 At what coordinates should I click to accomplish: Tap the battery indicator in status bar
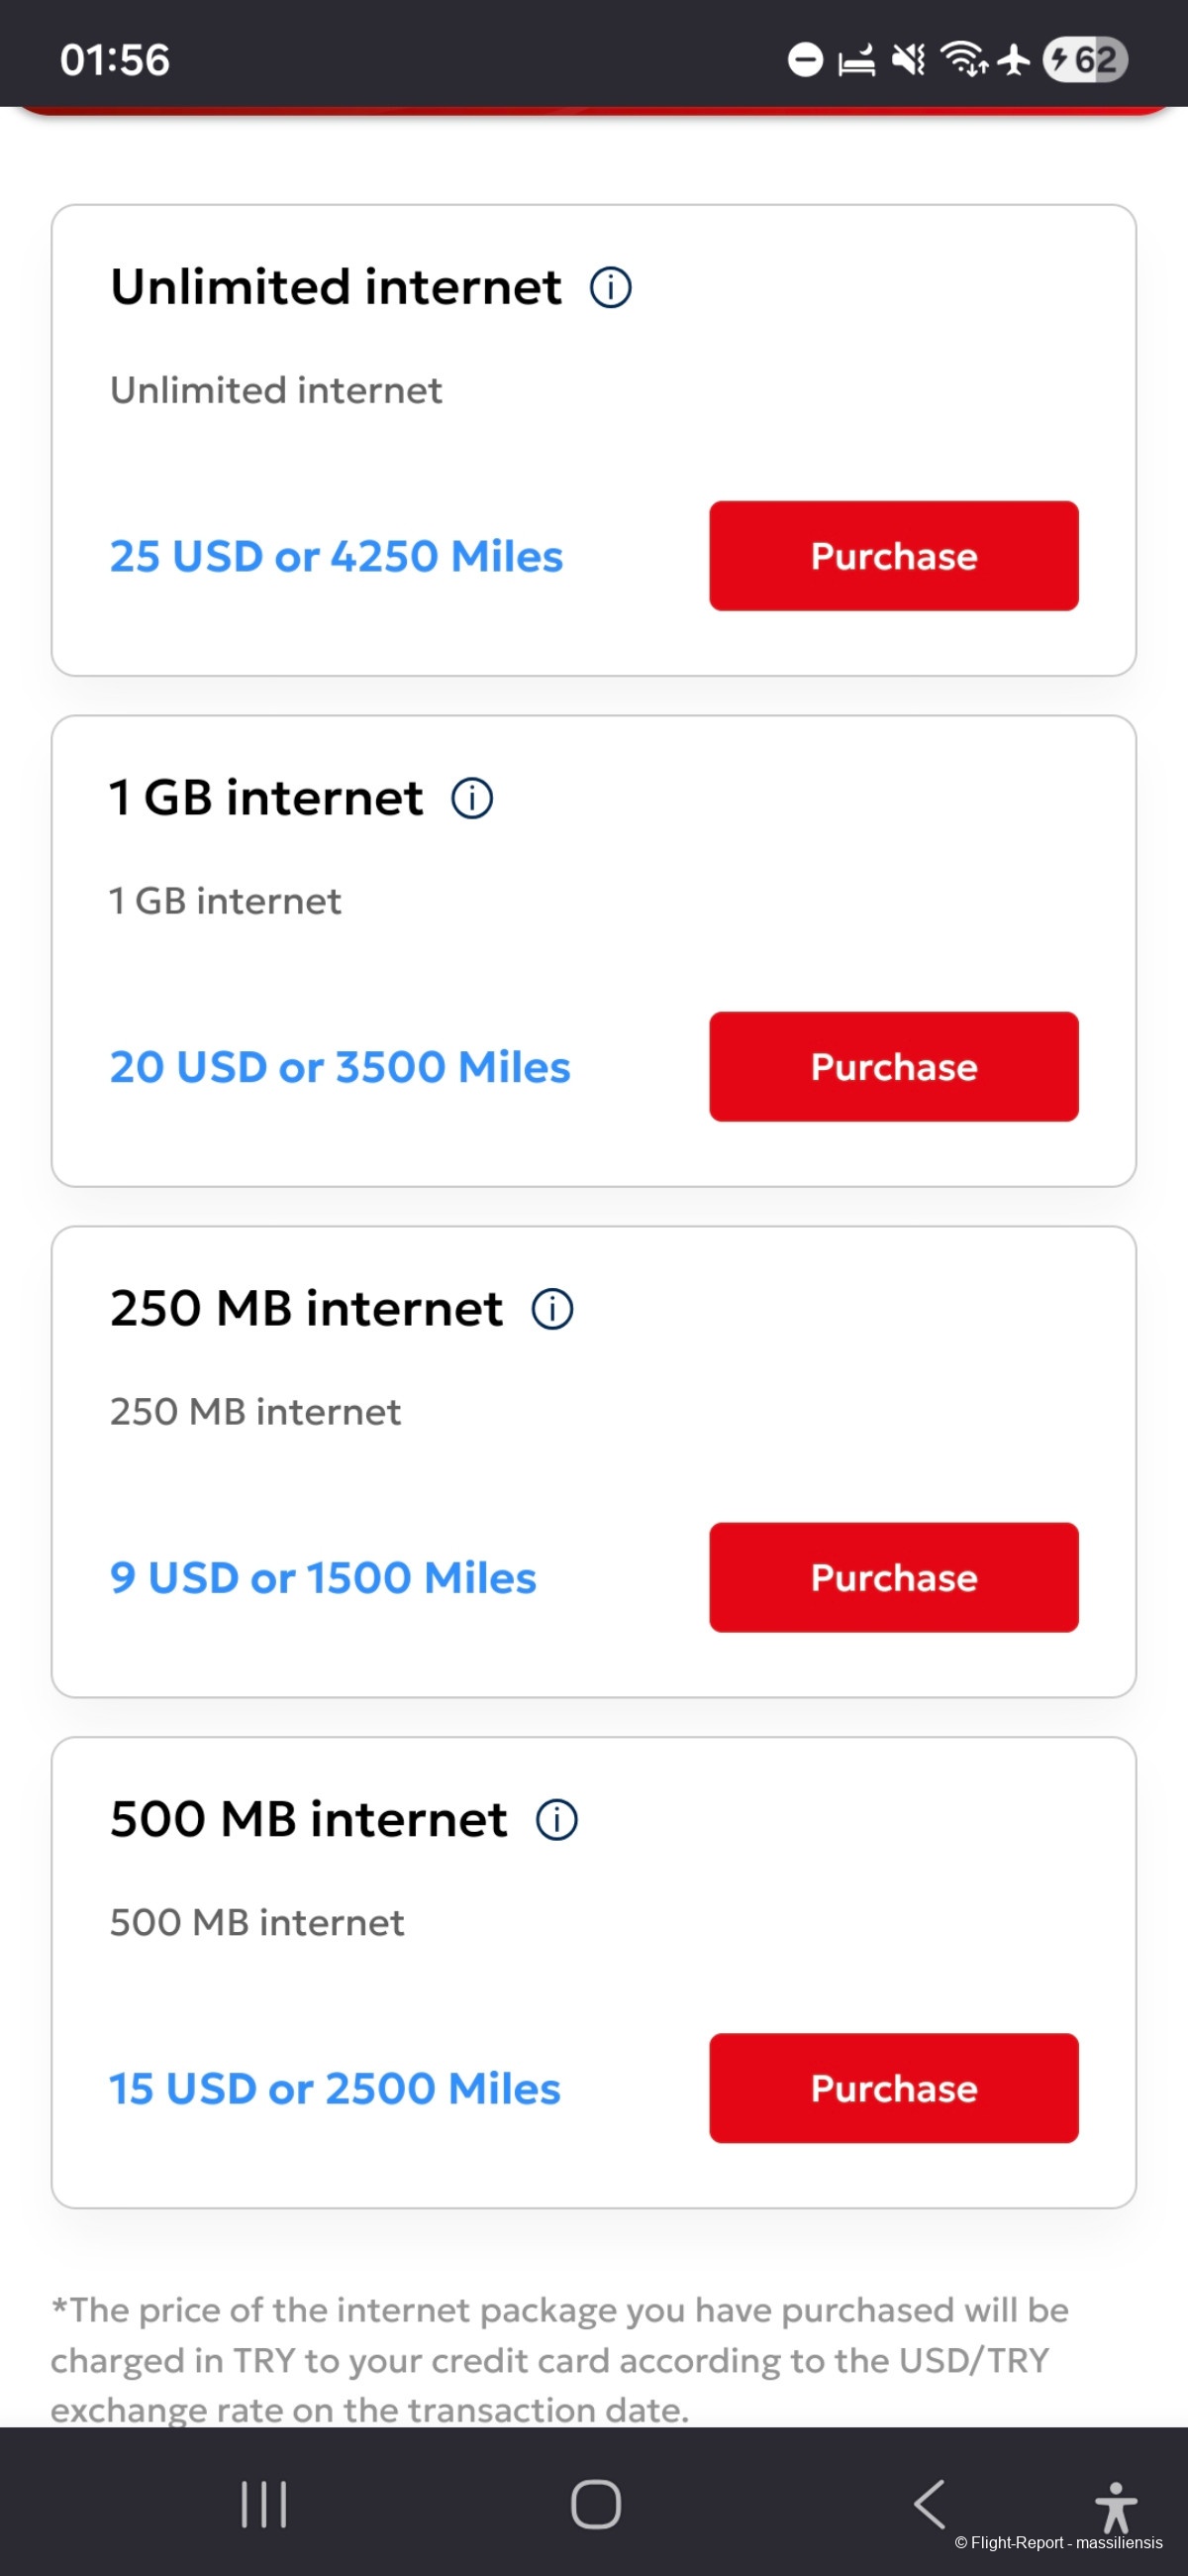click(1085, 60)
